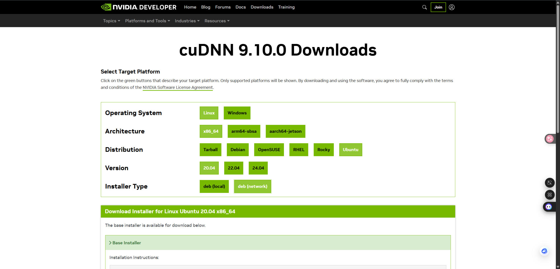Select RHEL distribution

[x=299, y=150]
